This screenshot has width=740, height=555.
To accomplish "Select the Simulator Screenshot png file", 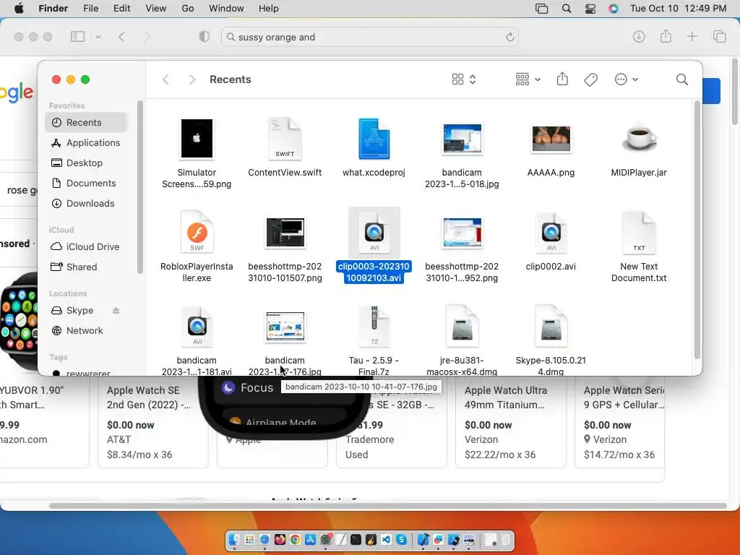I will point(197,138).
